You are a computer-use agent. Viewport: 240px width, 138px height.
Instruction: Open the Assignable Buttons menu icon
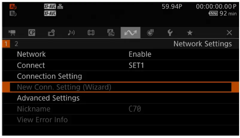pyautogui.click(x=150, y=33)
